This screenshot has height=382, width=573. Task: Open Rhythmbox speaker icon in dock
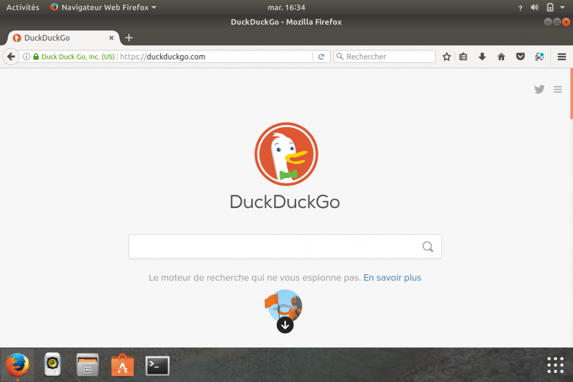(x=52, y=365)
